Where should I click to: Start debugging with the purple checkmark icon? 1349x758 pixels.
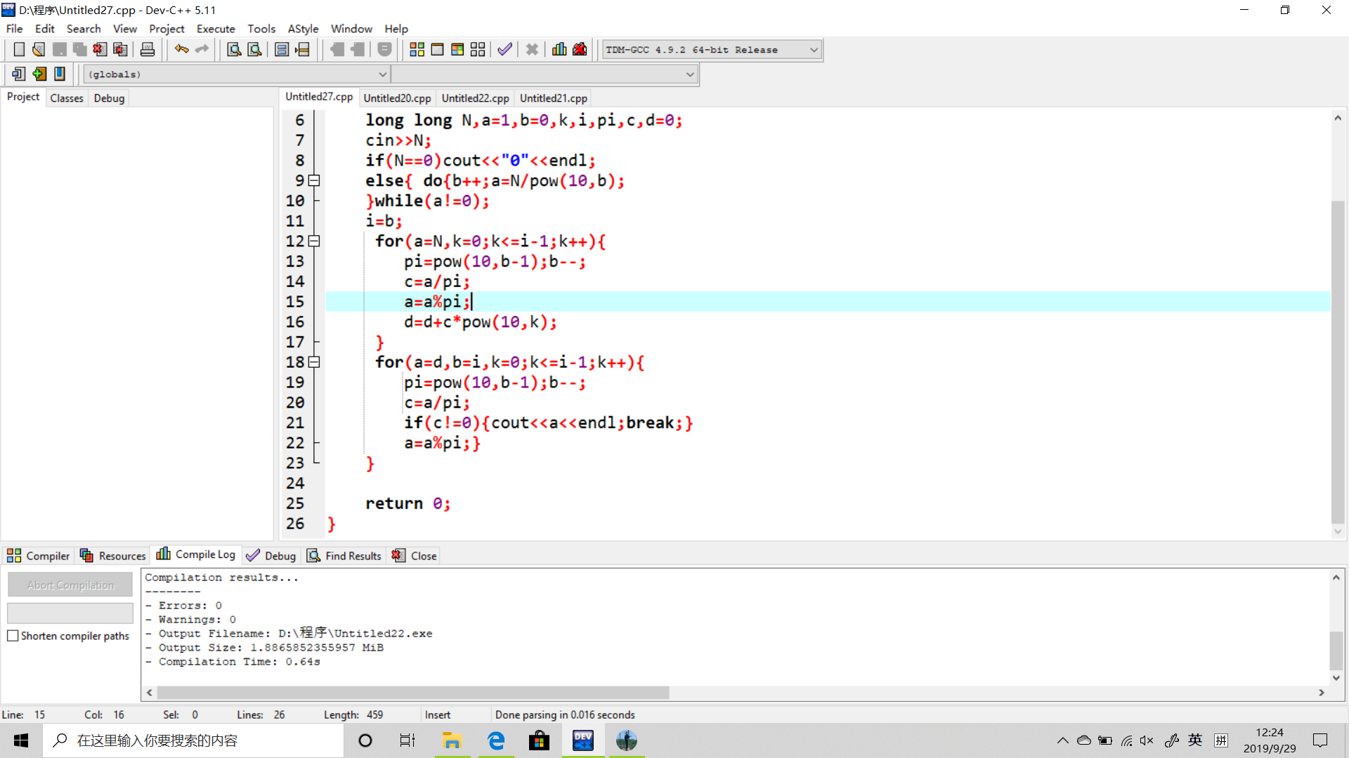pyautogui.click(x=504, y=50)
